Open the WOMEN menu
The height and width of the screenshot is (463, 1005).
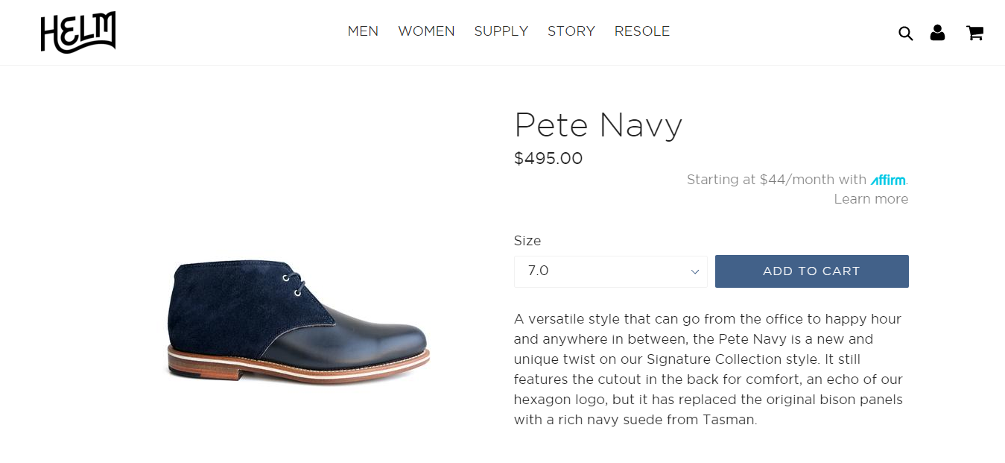(426, 31)
